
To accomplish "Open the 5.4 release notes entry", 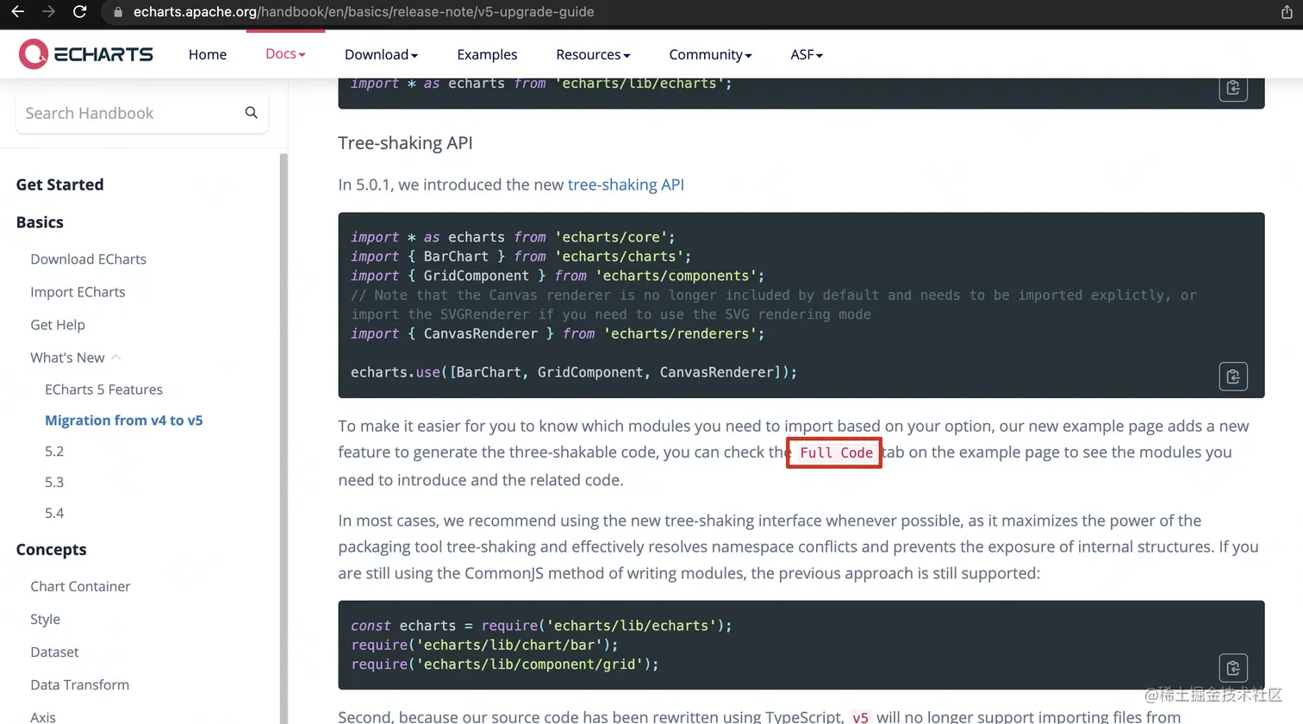I will (54, 514).
